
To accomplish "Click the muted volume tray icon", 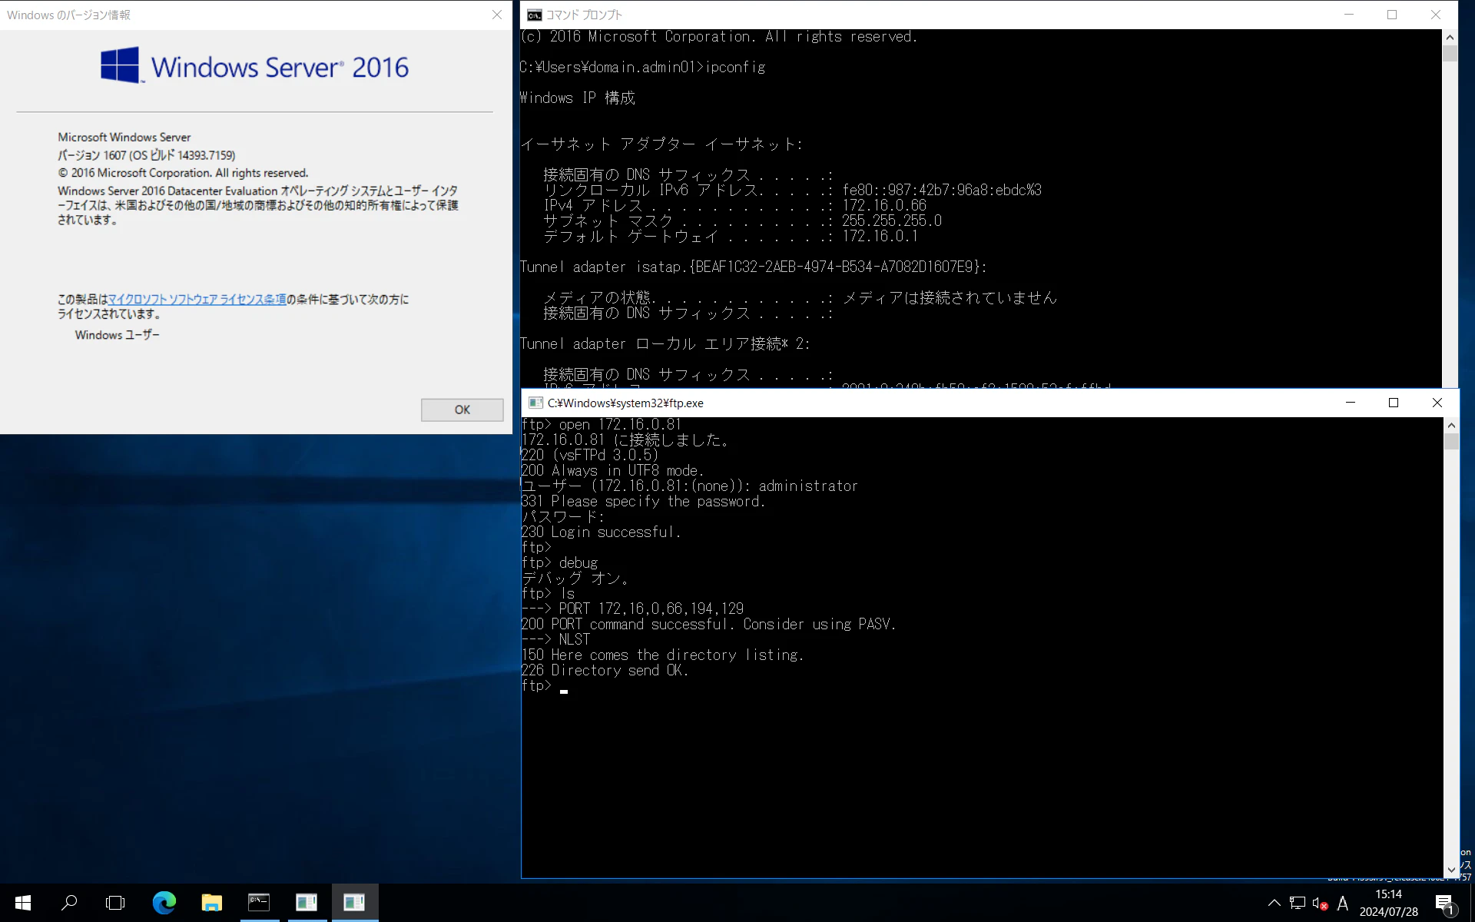I will tap(1320, 904).
